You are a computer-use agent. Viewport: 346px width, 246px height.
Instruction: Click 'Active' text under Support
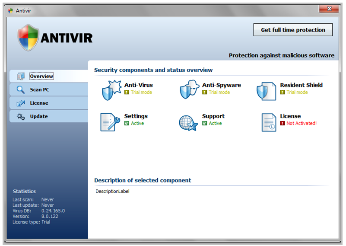pos(216,123)
